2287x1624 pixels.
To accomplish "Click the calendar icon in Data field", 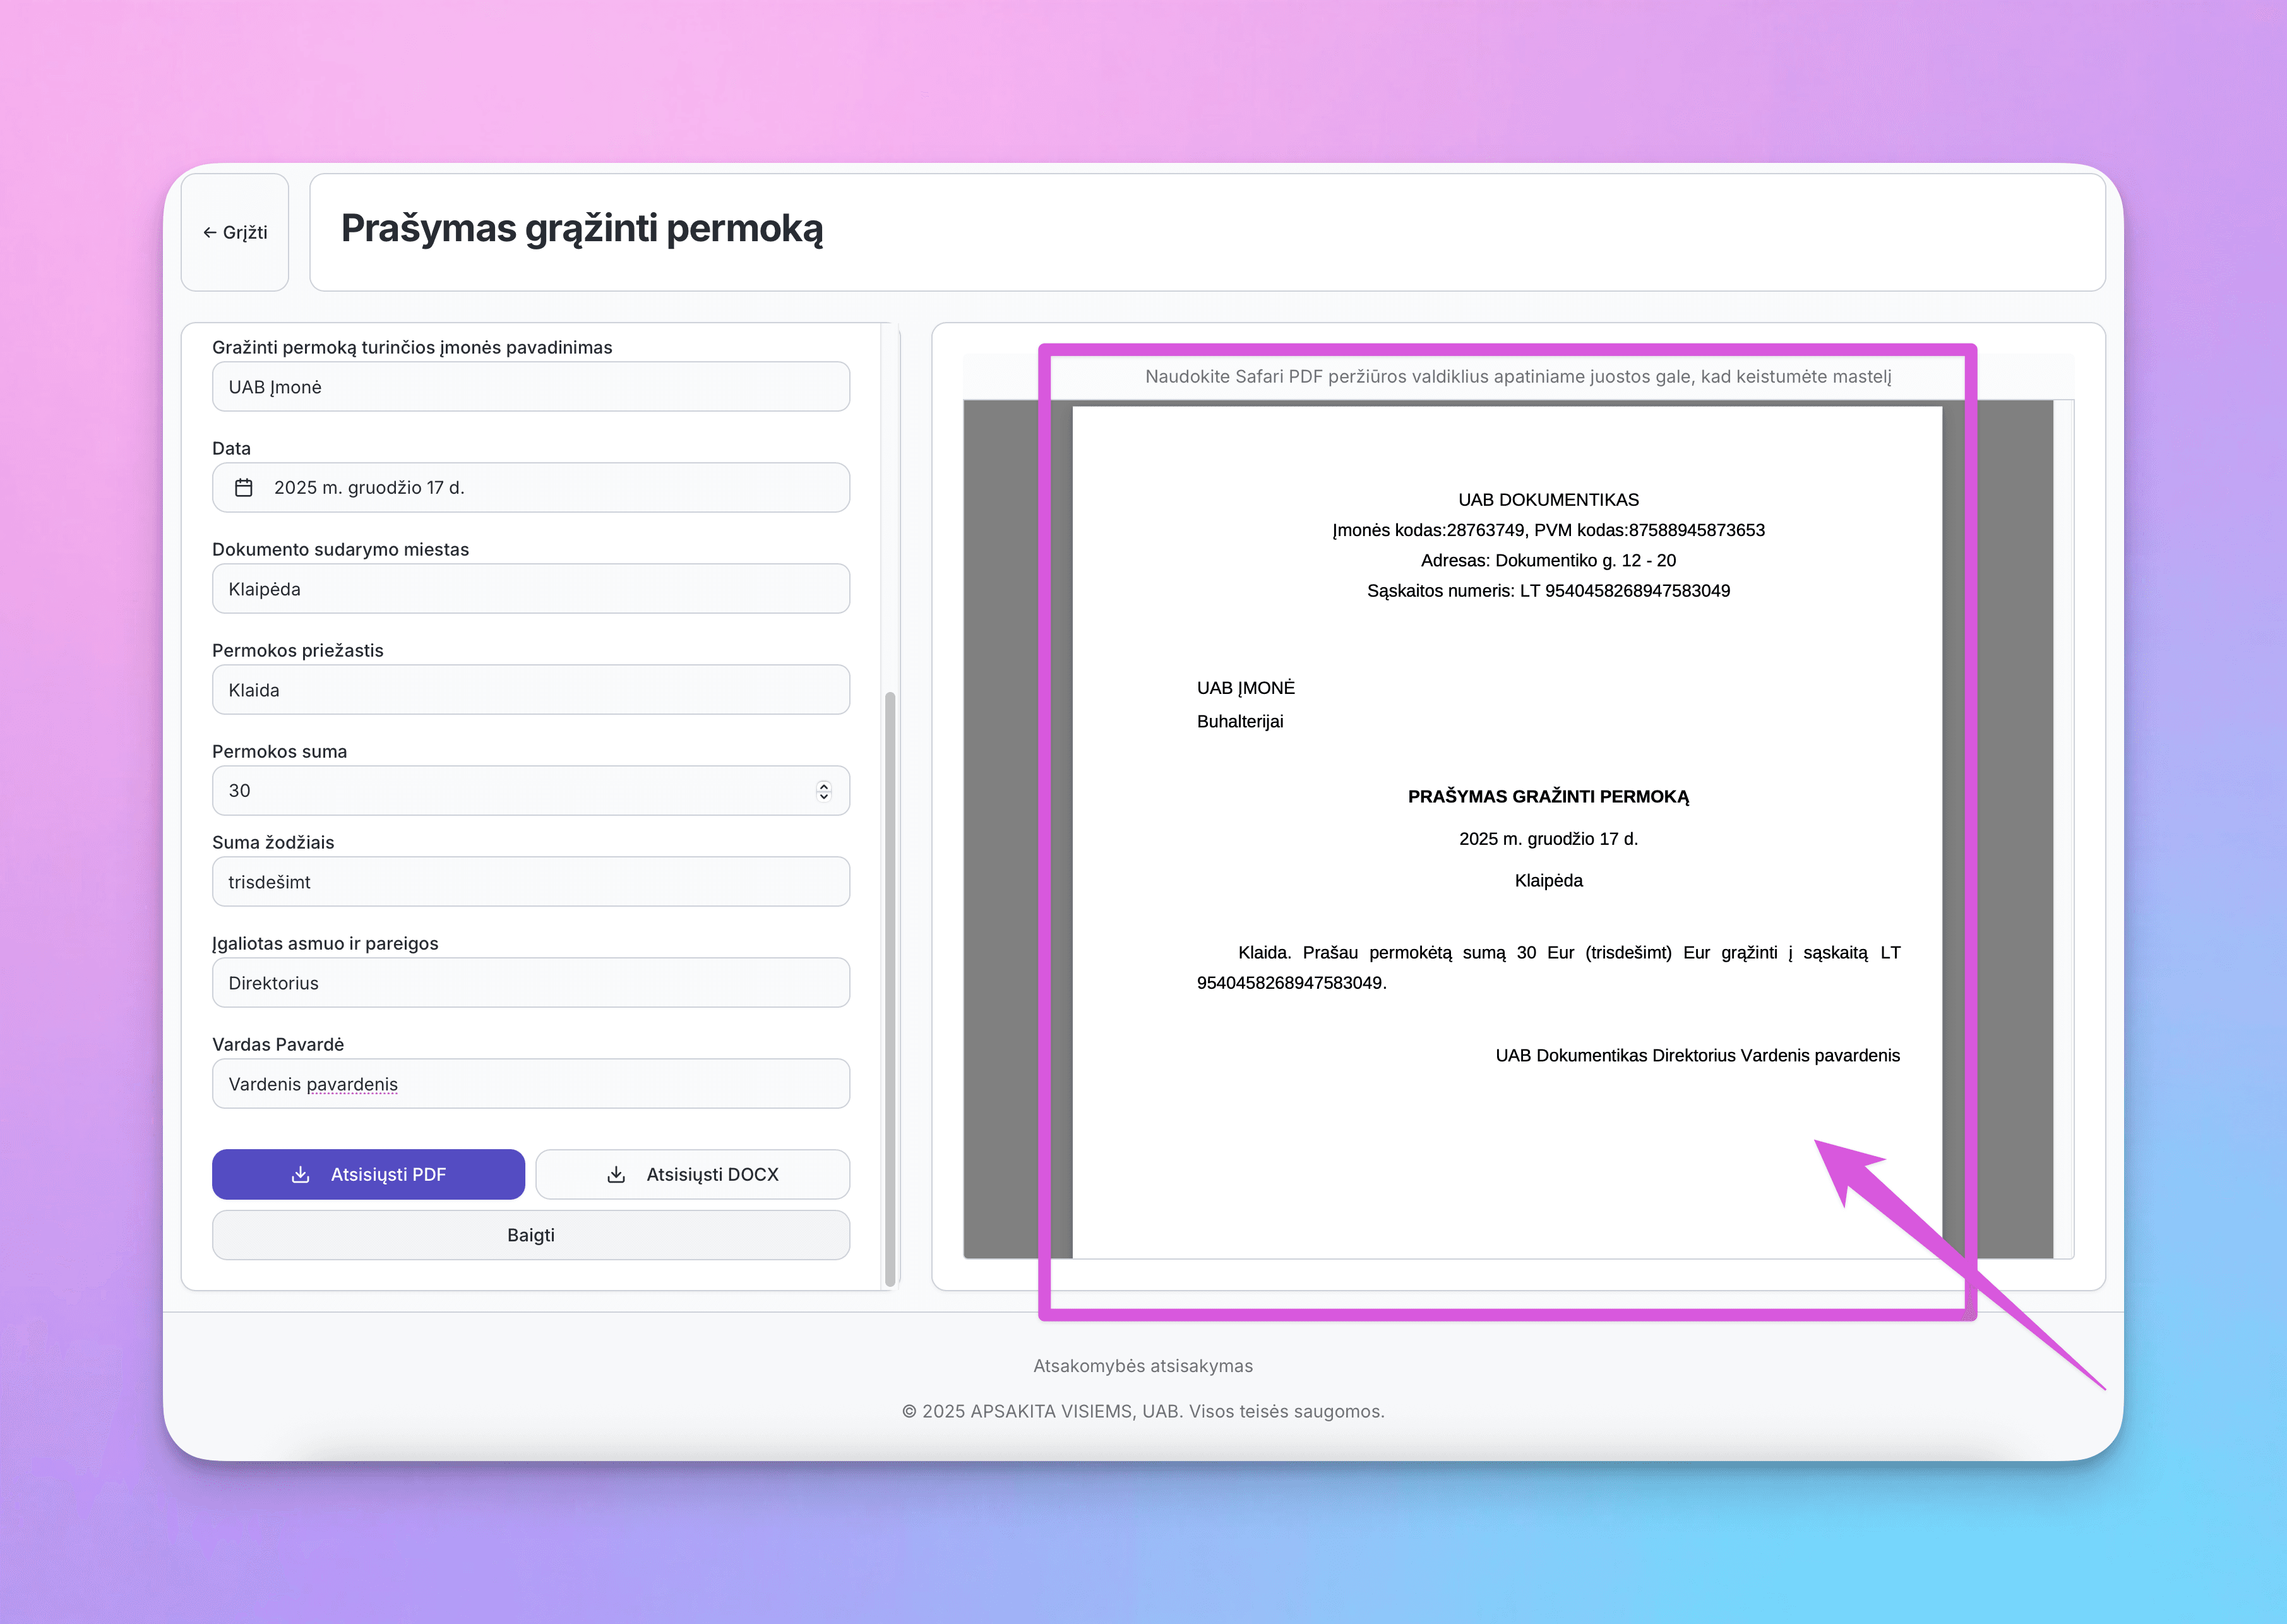I will click(243, 488).
